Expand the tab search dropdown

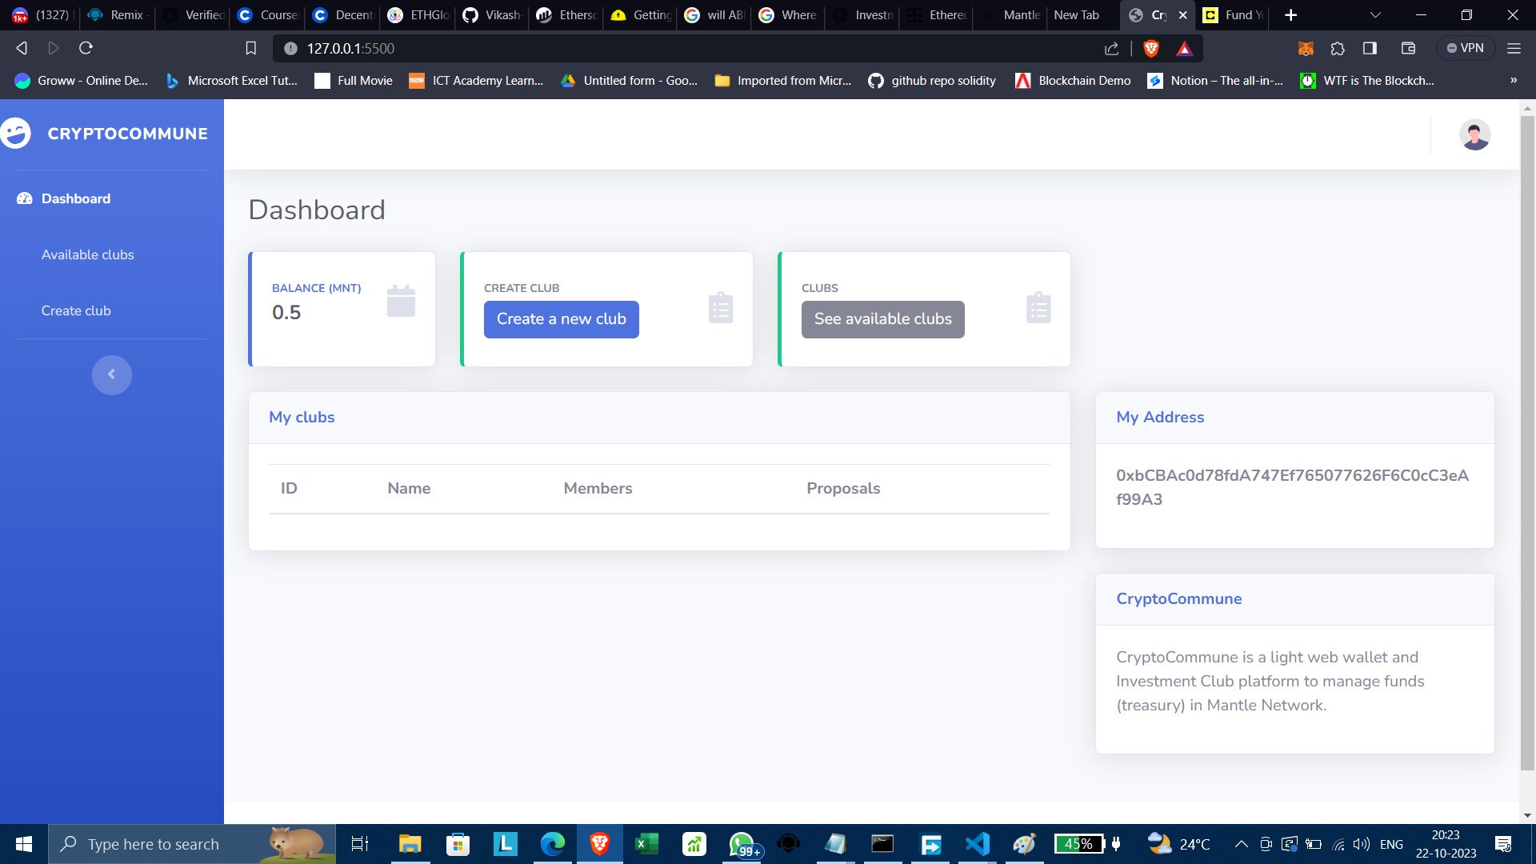pos(1375,15)
